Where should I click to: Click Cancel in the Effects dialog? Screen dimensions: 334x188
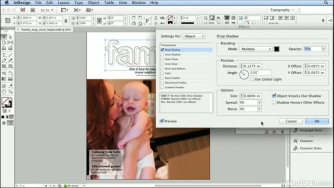(x=291, y=121)
